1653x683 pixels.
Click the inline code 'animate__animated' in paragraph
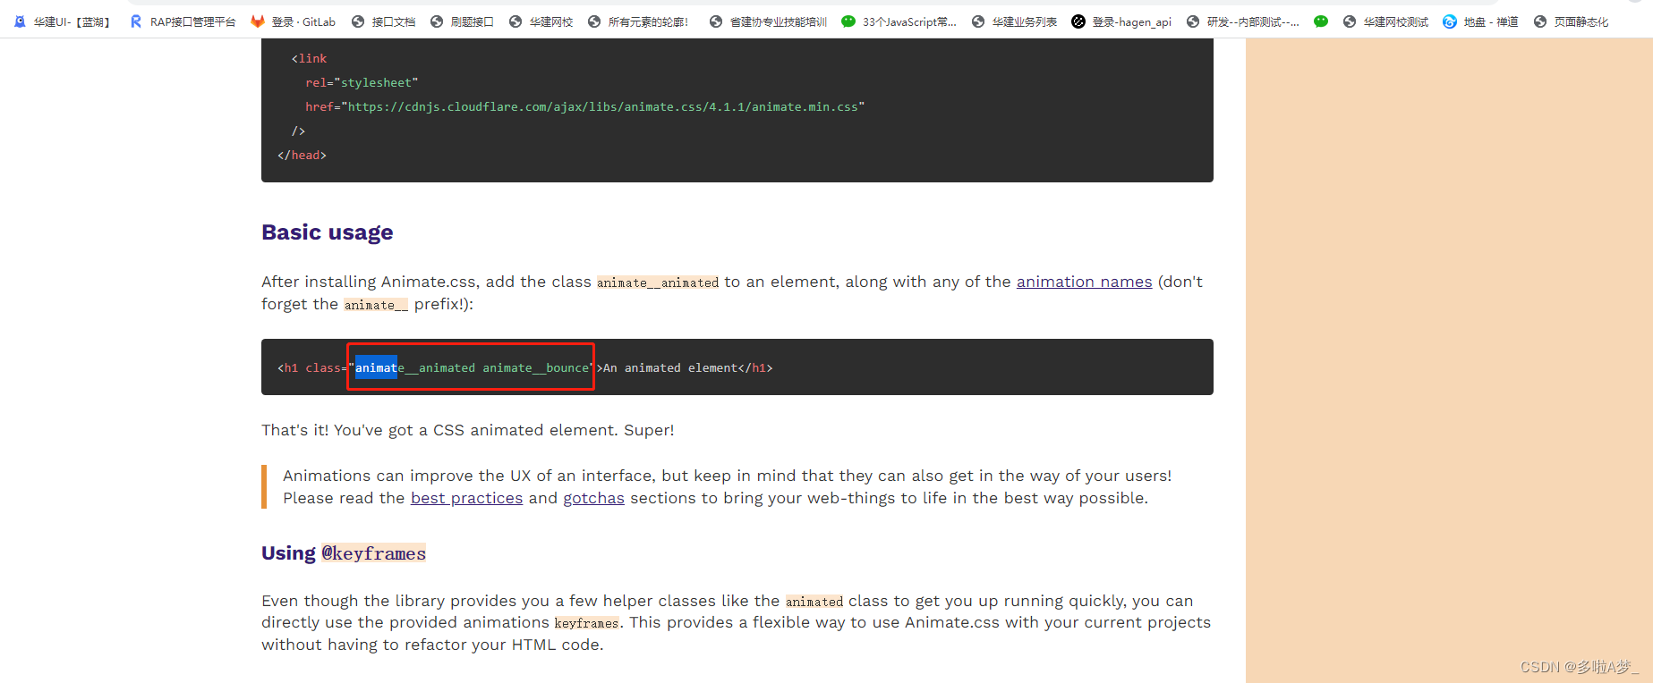coord(658,282)
